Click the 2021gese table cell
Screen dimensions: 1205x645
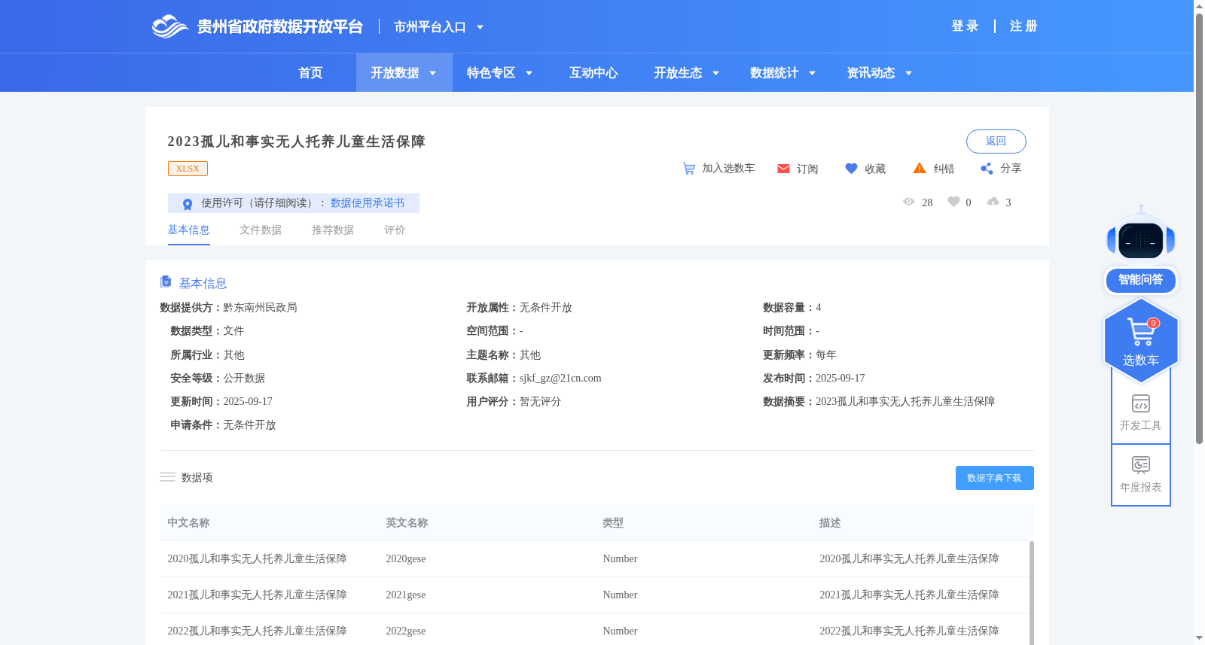coord(406,595)
